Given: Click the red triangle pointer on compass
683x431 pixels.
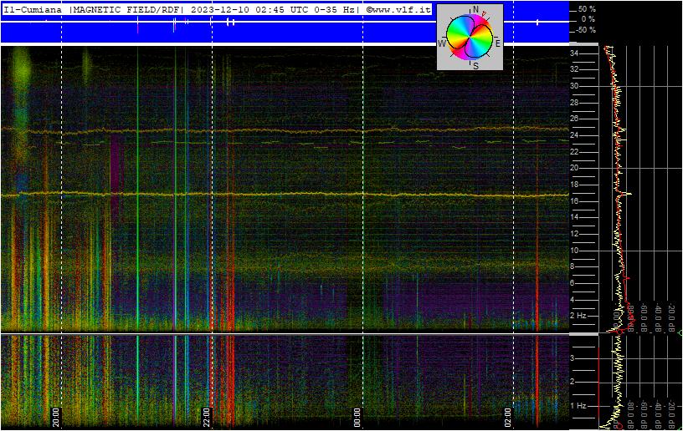Looking at the screenshot, I should pyautogui.click(x=484, y=15).
